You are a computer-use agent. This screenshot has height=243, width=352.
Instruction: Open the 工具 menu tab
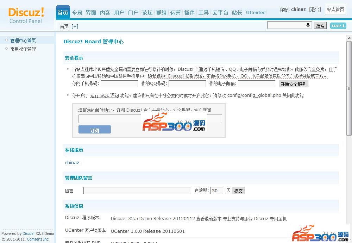pos(203,13)
